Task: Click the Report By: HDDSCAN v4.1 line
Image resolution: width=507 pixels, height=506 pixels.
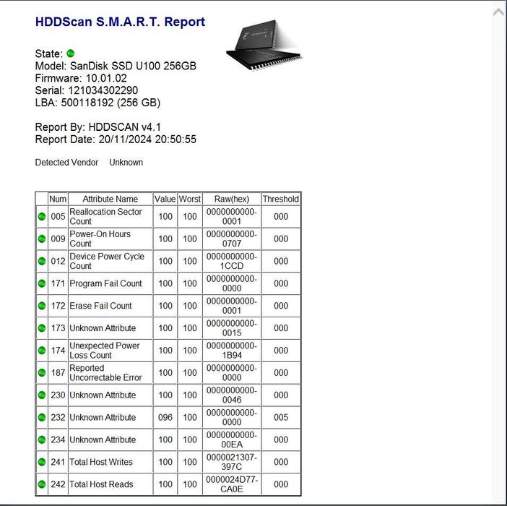Action: pos(97,127)
